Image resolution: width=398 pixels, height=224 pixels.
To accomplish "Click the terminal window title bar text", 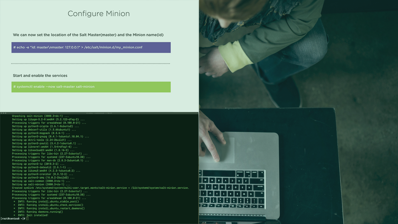I will (99, 113).
